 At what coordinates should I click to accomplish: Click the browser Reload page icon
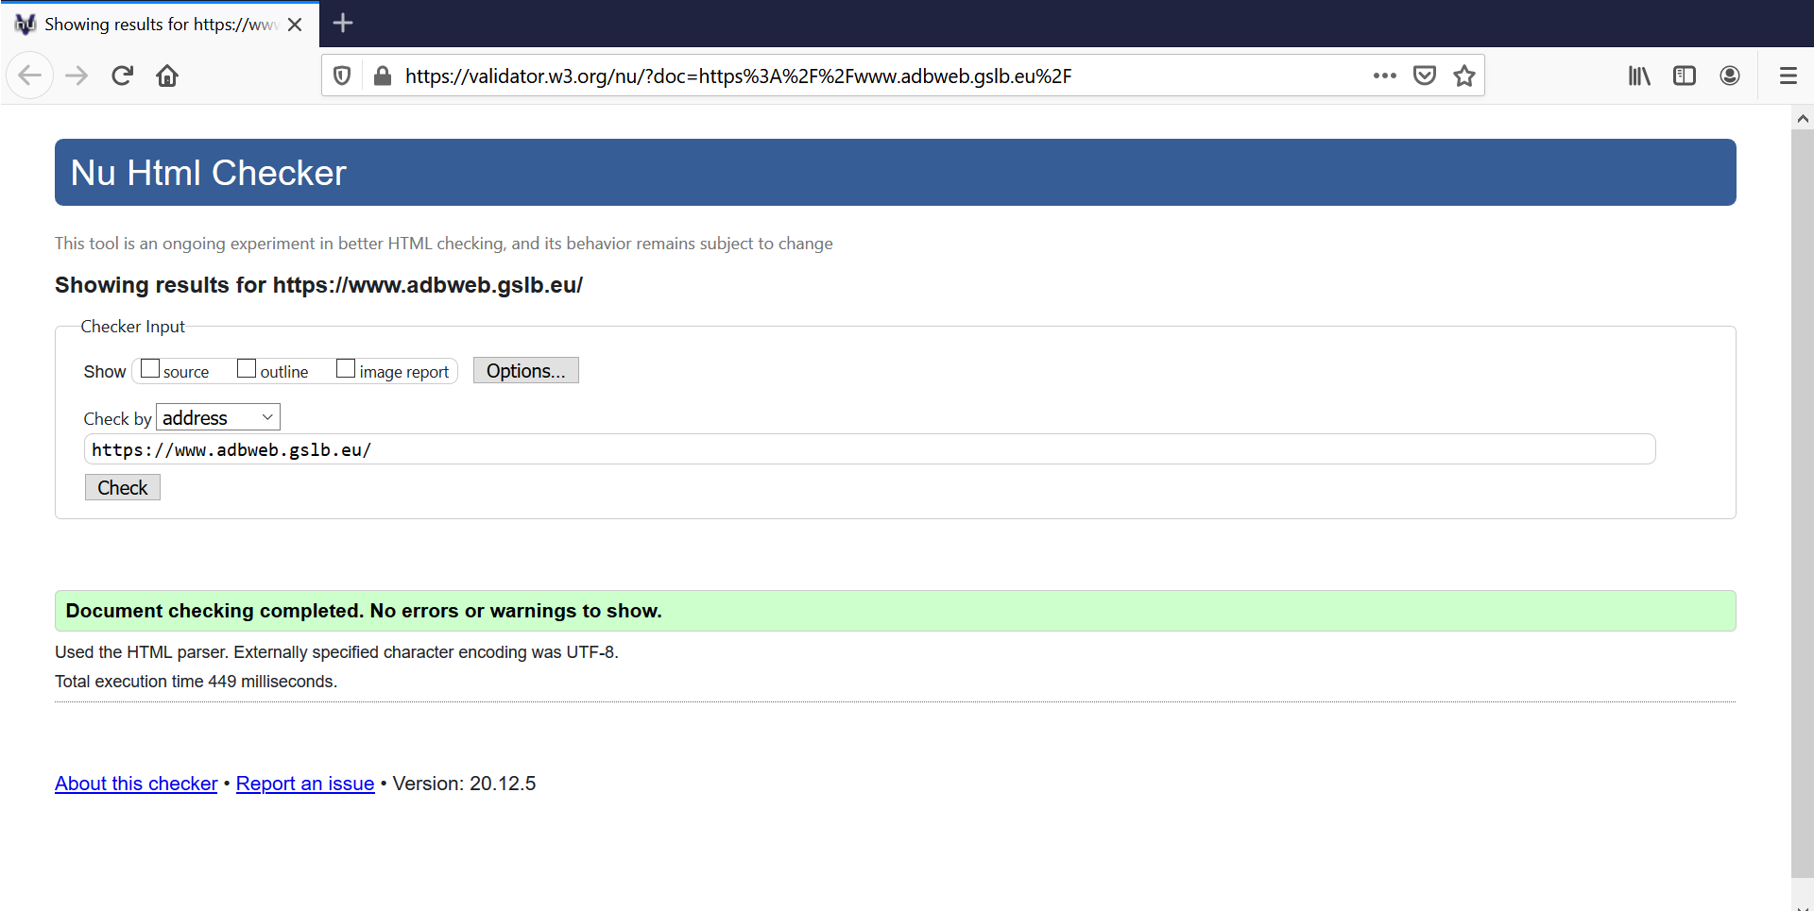pyautogui.click(x=122, y=76)
